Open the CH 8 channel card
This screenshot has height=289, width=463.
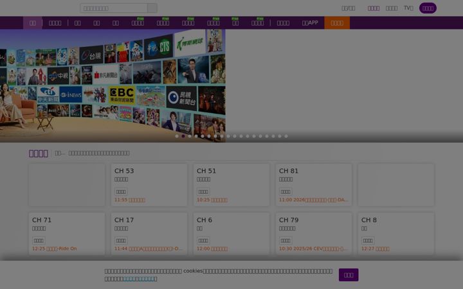point(396,234)
